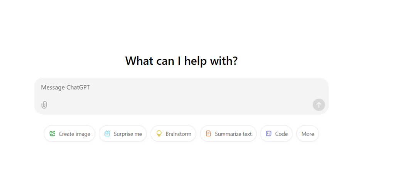Click the "What can I help with?" heading
Image resolution: width=395 pixels, height=181 pixels.
coord(181,61)
